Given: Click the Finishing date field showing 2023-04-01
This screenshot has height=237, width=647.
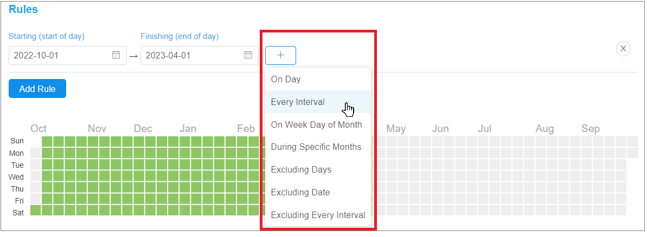Looking at the screenshot, I should pos(199,55).
